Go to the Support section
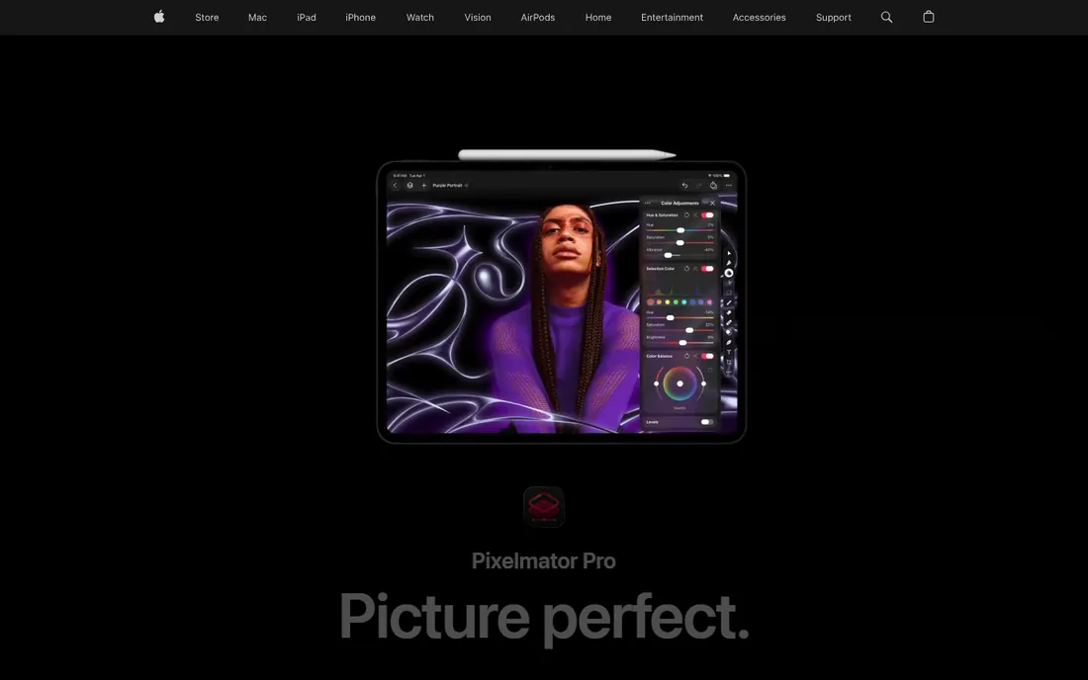 834,18
